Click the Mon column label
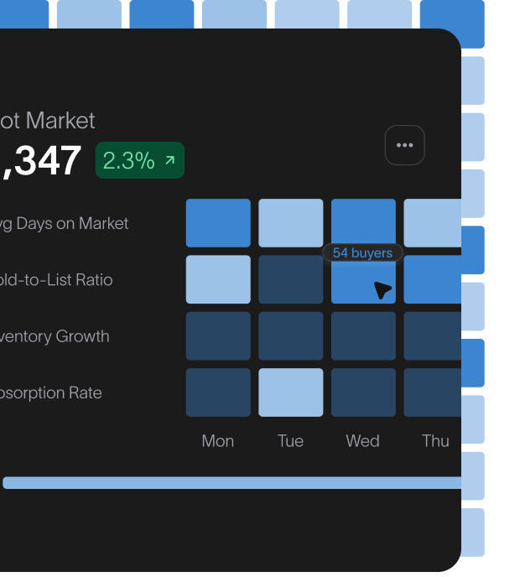The image size is (520, 577). [x=218, y=441]
